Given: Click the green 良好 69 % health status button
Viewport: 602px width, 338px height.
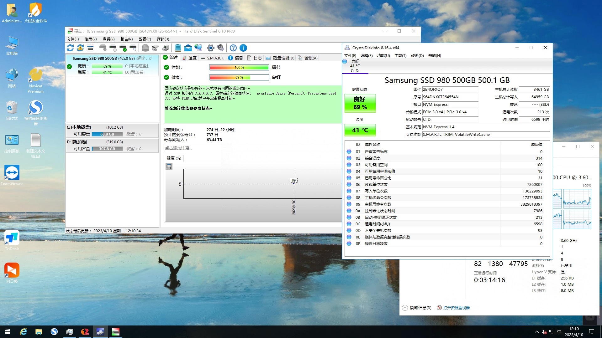Looking at the screenshot, I should (x=360, y=103).
